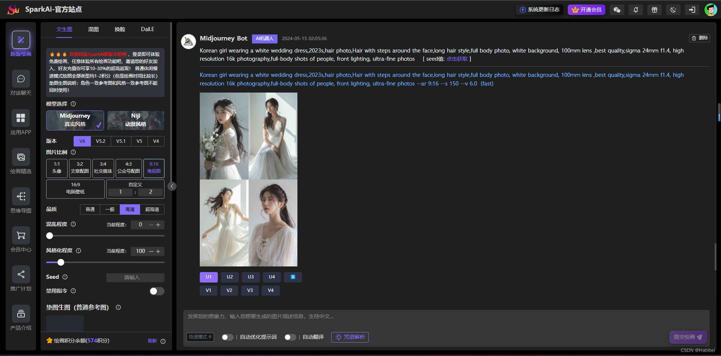Toggle dark mode with moon icon
The image size is (721, 356).
[673, 9]
